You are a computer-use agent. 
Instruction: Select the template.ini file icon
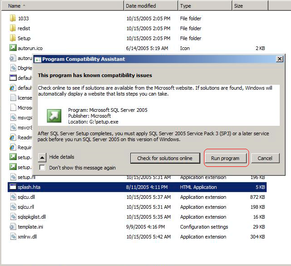coord(13,227)
